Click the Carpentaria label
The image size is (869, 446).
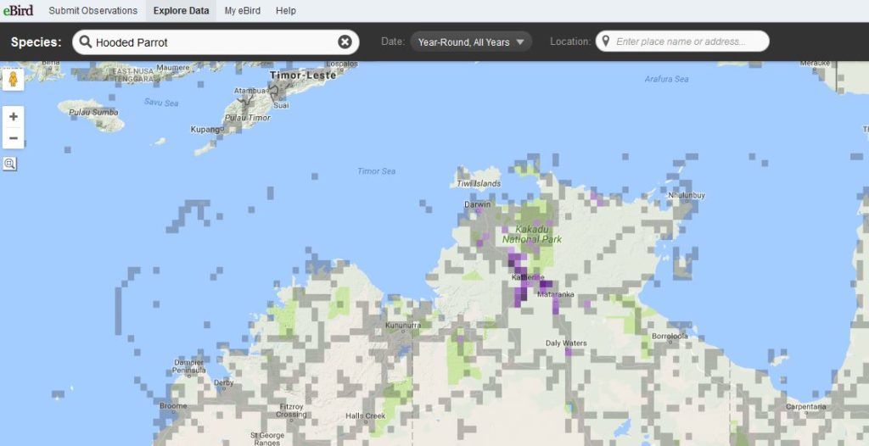(x=806, y=407)
